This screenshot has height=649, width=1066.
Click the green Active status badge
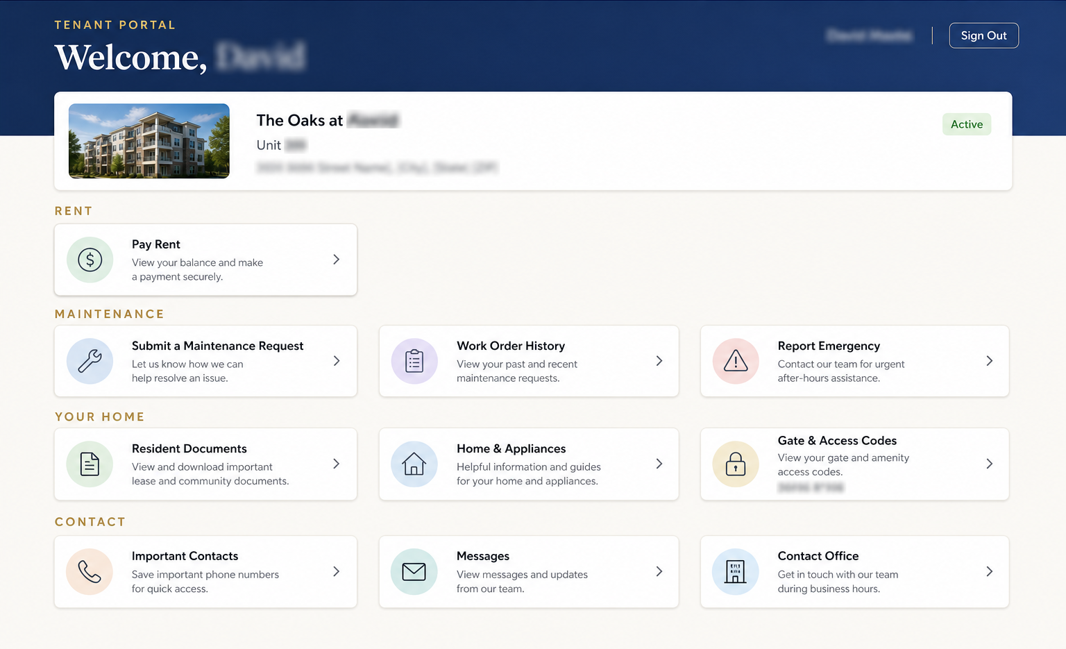pos(967,124)
